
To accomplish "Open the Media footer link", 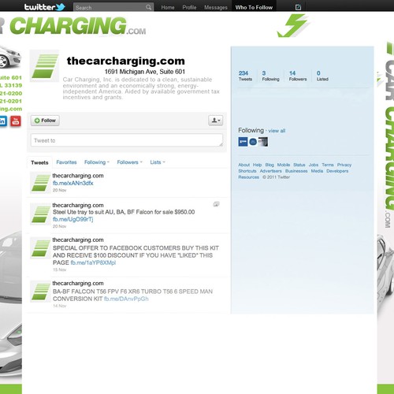I will 317,171.
